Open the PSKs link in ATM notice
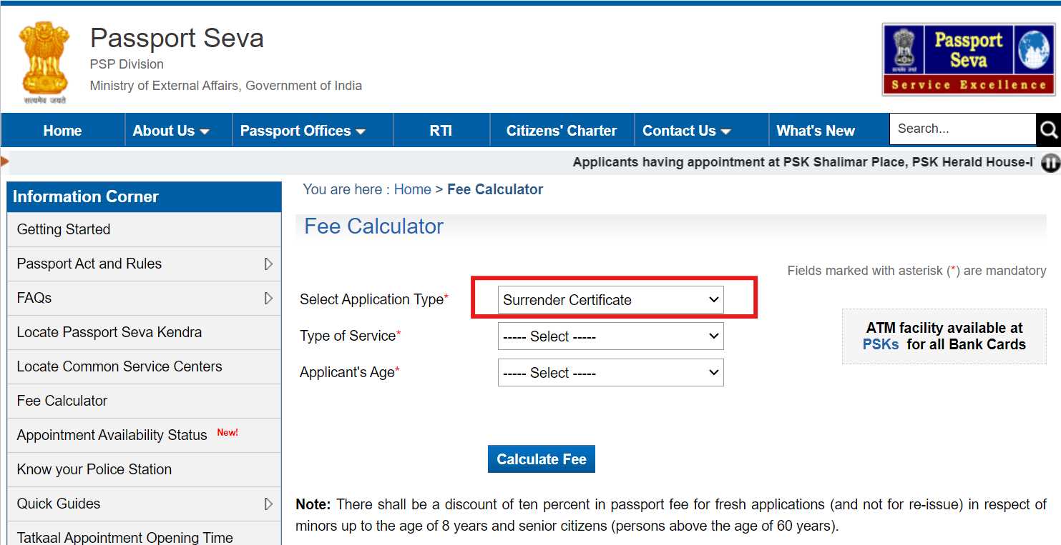 point(881,344)
